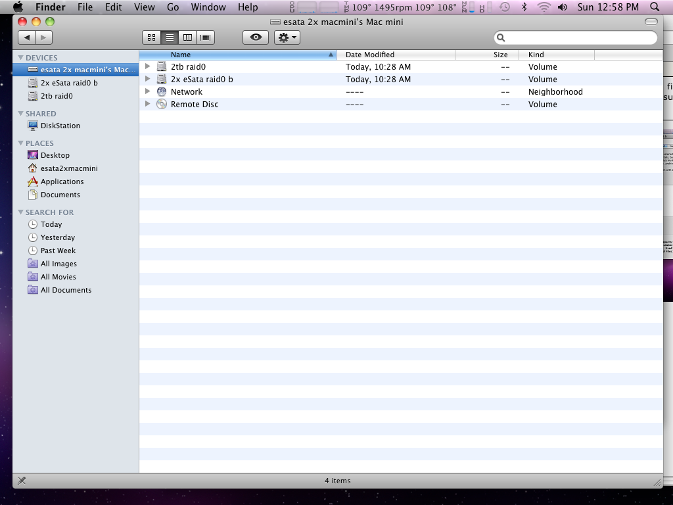Switch to list view
This screenshot has height=505, width=673.
coord(170,37)
